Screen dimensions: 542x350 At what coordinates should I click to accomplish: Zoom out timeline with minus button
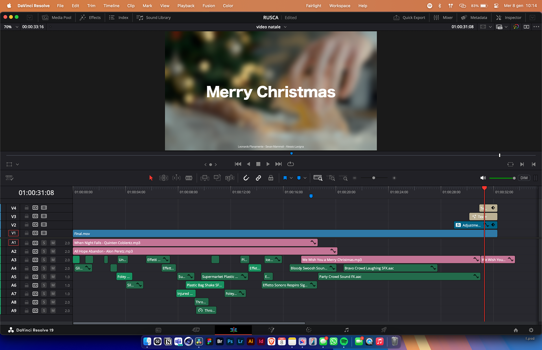point(355,178)
